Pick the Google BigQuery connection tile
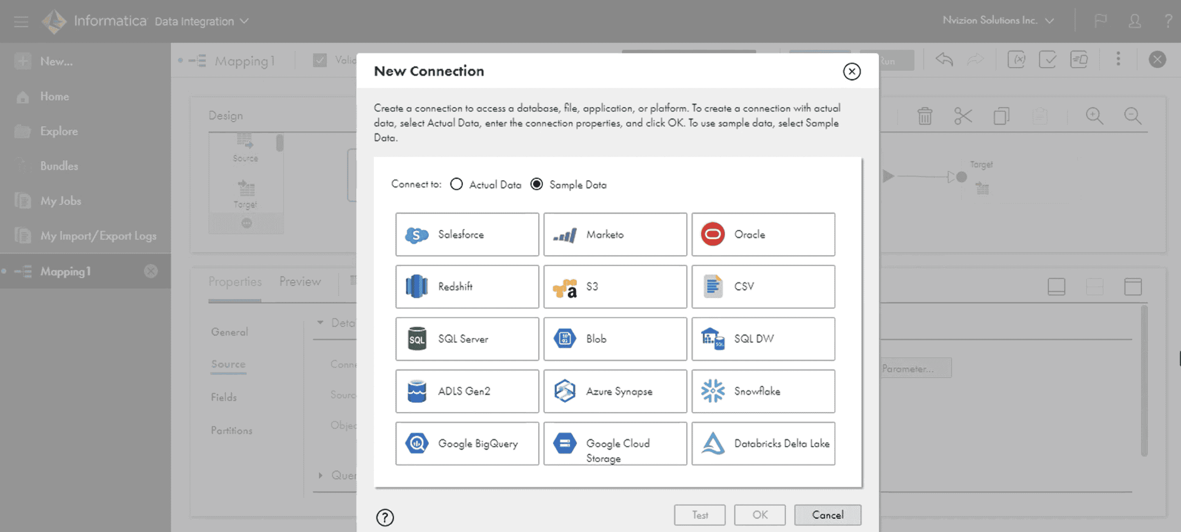 [467, 444]
